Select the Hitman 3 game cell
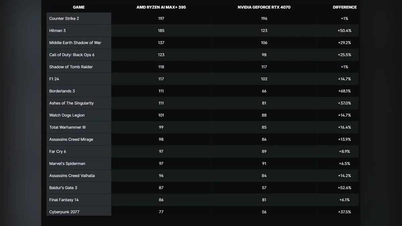402x226 pixels. coord(58,30)
